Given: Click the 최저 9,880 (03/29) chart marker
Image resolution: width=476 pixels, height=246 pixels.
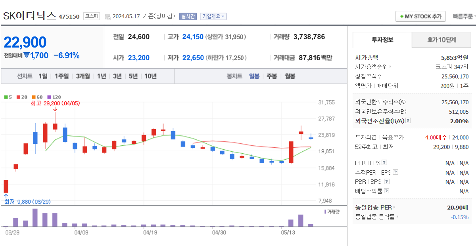Looking at the screenshot, I should coord(27,202).
